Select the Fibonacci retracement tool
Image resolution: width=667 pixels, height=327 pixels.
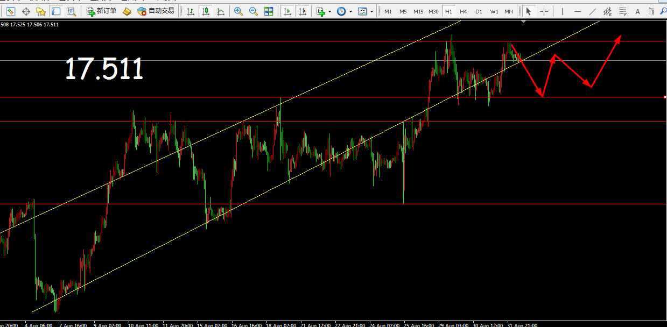click(x=623, y=11)
